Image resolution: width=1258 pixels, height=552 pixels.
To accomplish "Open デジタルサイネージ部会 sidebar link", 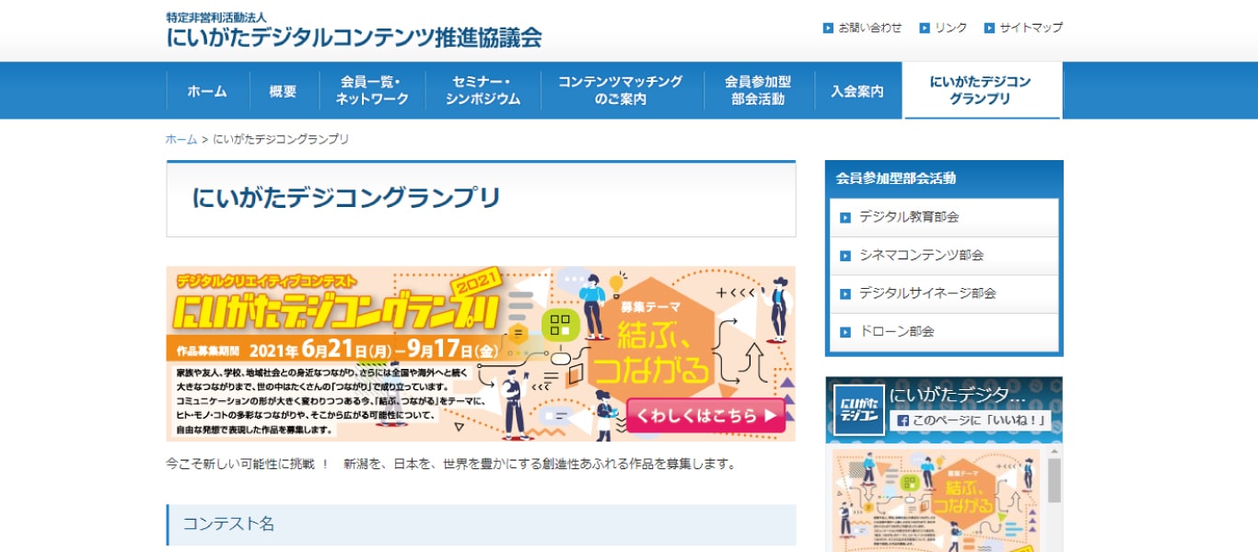I will tap(926, 293).
